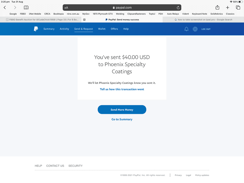Show all tabs overview icon
The width and height of the screenshot is (244, 183).
(238, 8)
